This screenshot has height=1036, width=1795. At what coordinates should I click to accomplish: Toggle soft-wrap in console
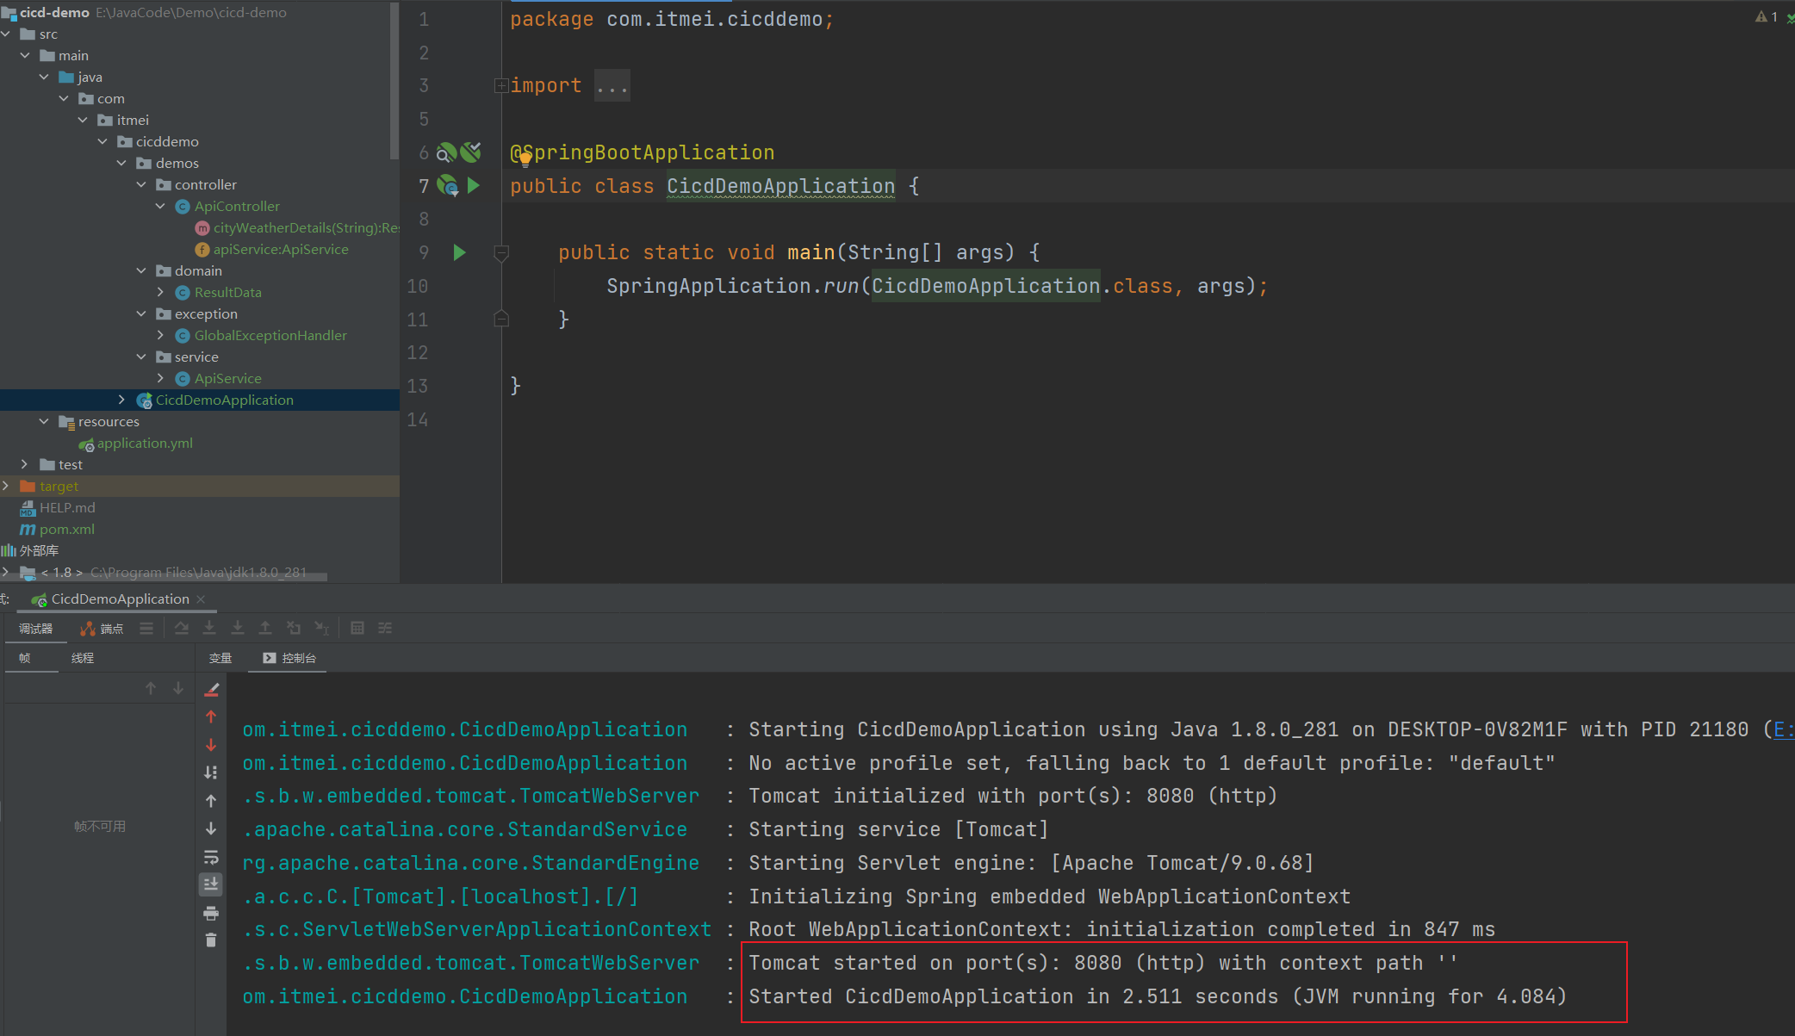point(211,857)
